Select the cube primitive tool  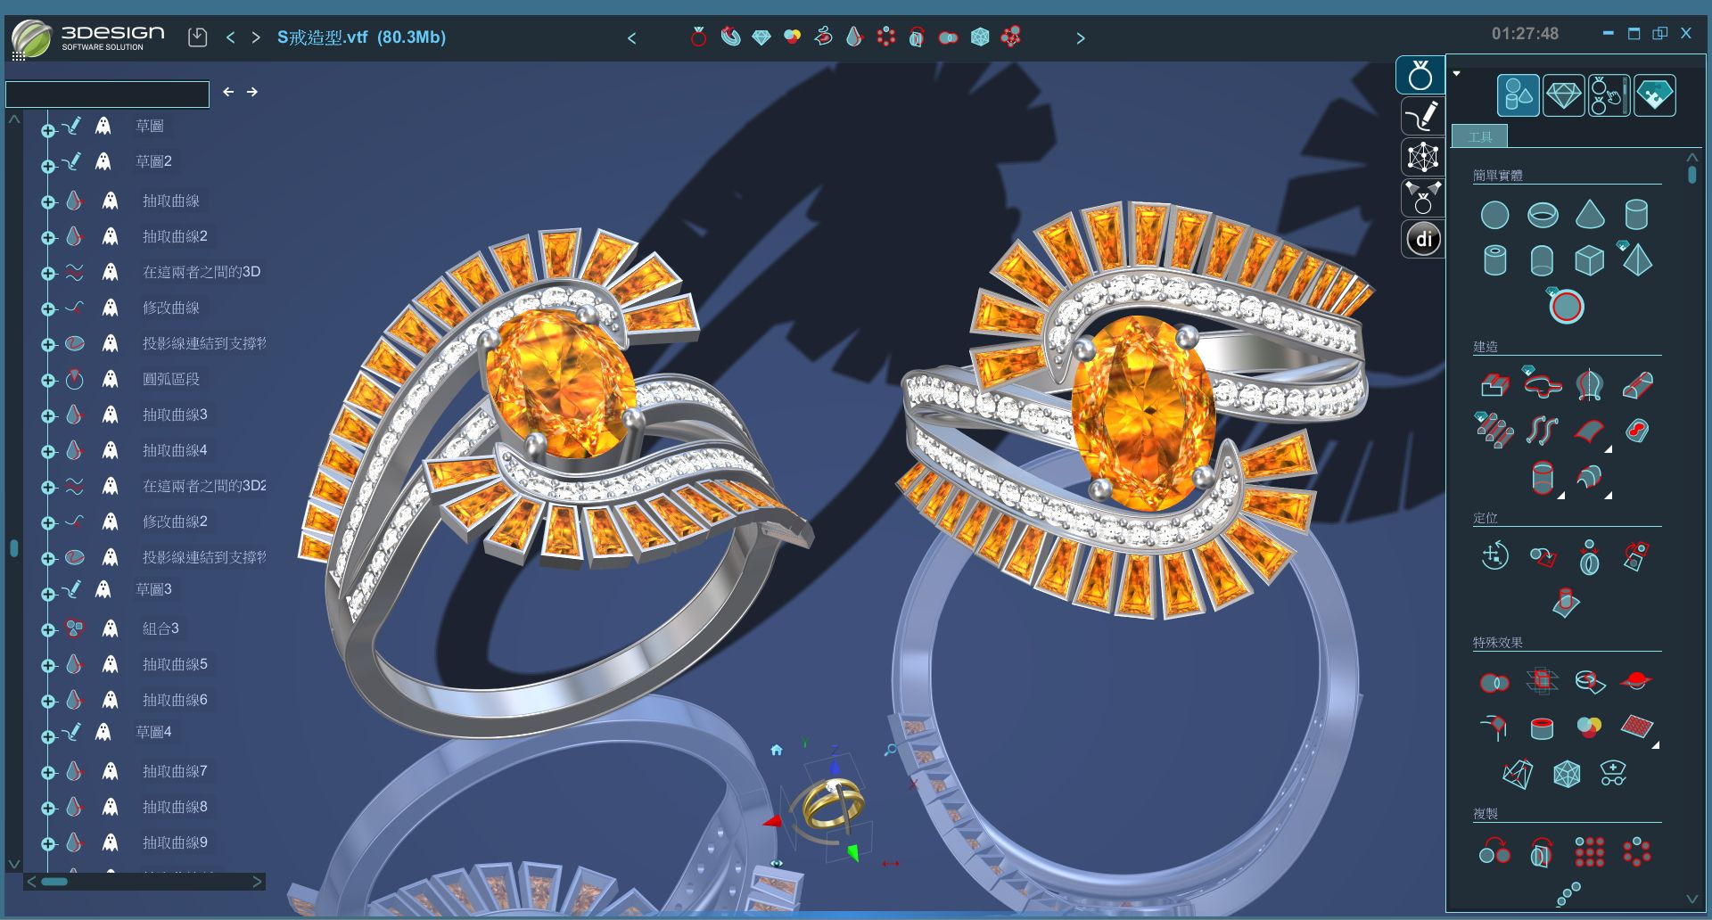pyautogui.click(x=1590, y=260)
